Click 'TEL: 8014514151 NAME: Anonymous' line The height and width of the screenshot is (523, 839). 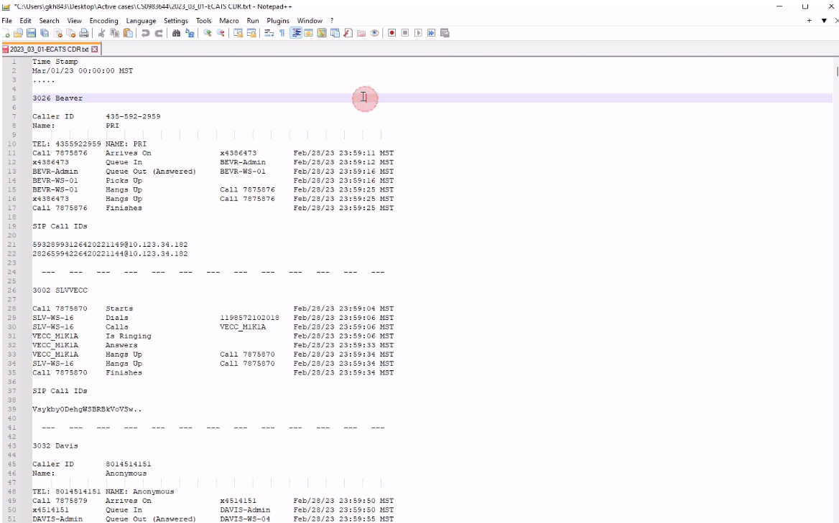pyautogui.click(x=103, y=491)
